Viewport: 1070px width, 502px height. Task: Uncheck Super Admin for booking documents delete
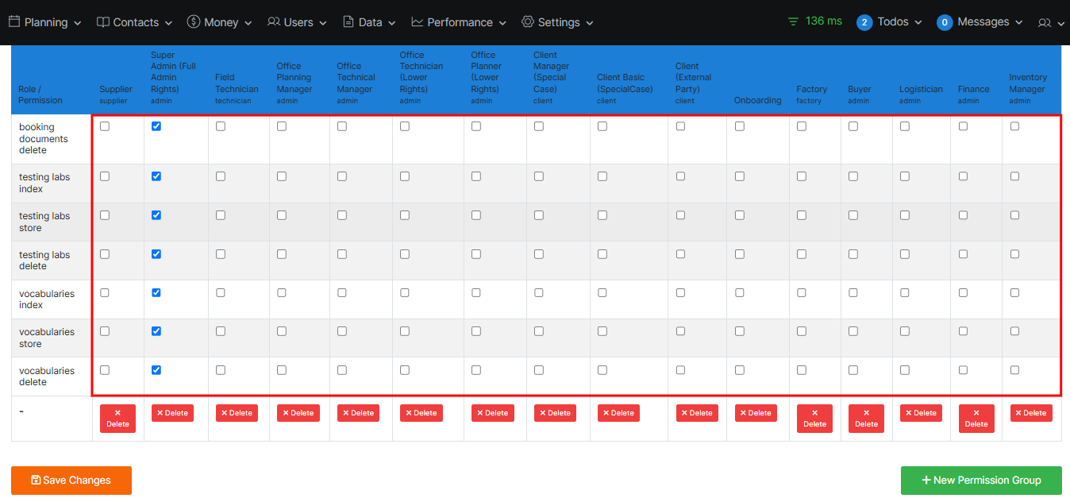coord(156,126)
